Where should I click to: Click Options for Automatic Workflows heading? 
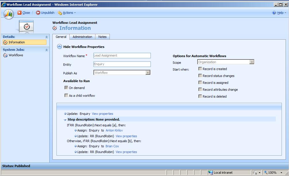[200, 56]
